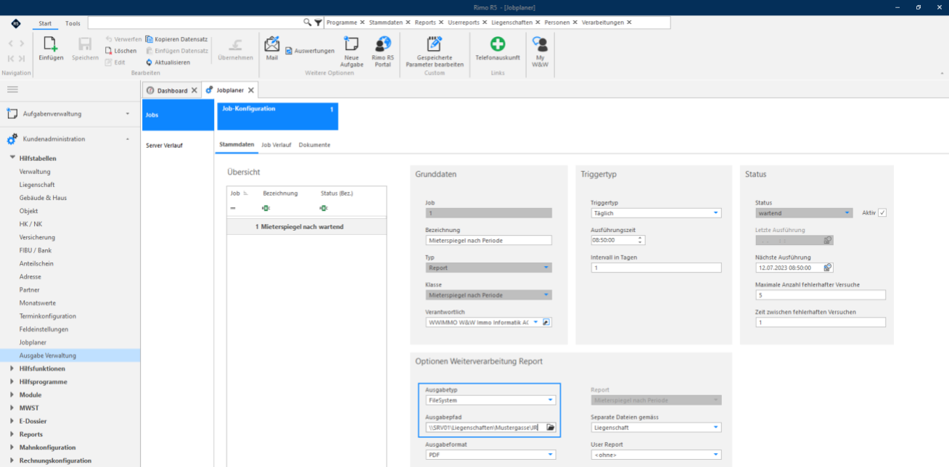Click the Bezeichnung input field
Image resolution: width=949 pixels, height=467 pixels.
(x=489, y=241)
